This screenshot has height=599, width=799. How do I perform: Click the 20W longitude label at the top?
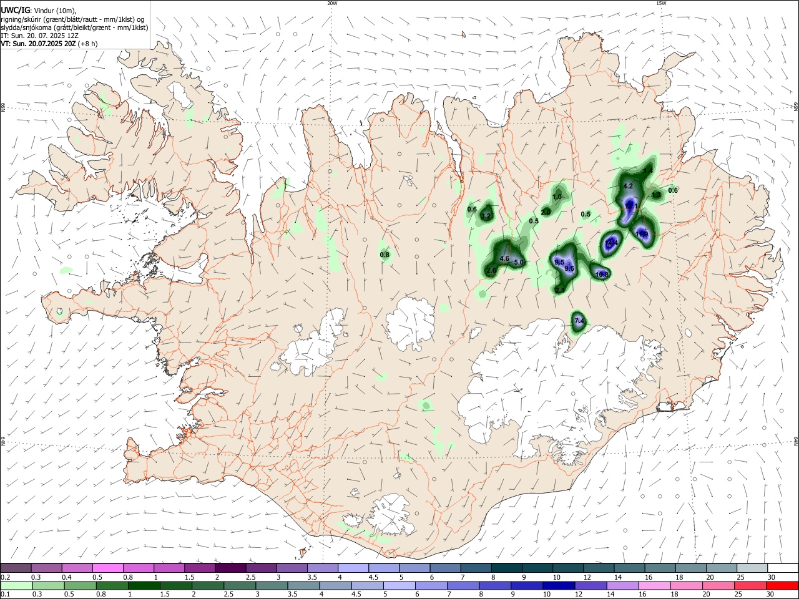332,3
